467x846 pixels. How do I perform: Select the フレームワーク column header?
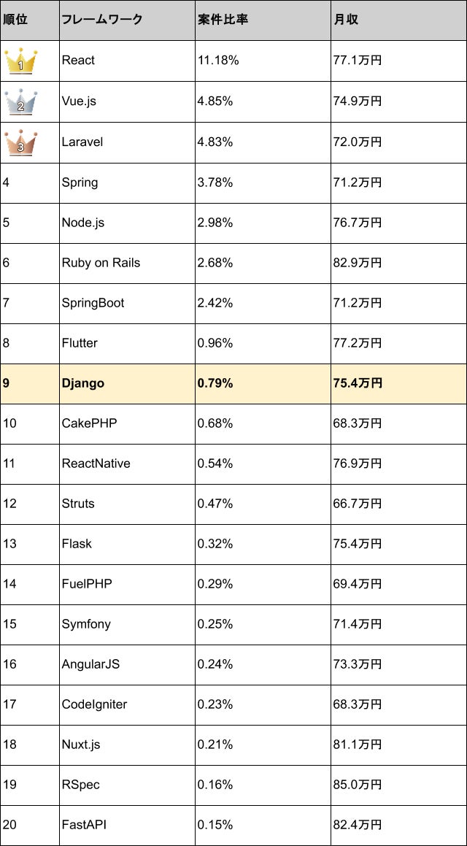tap(102, 20)
